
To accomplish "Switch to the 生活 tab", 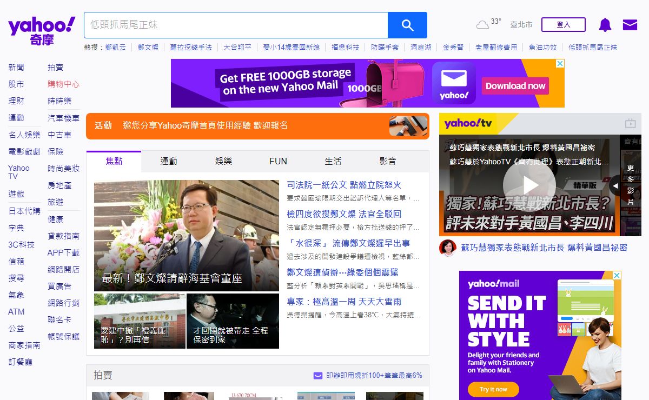I will pyautogui.click(x=333, y=161).
